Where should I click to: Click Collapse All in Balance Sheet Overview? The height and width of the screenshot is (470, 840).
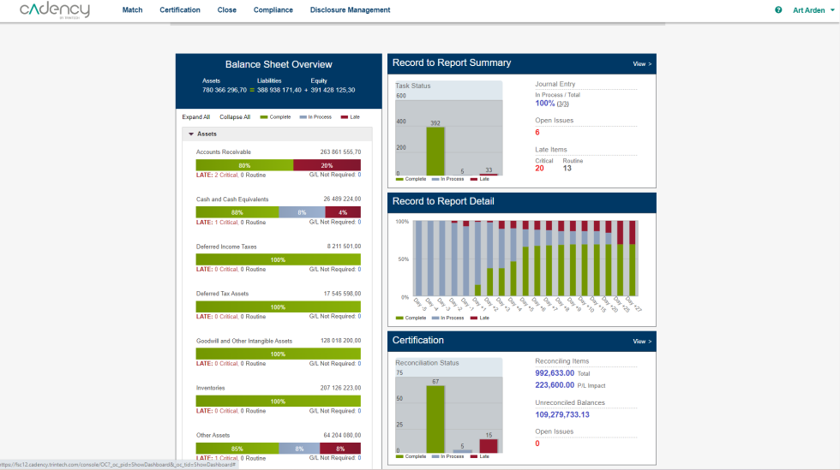(235, 116)
